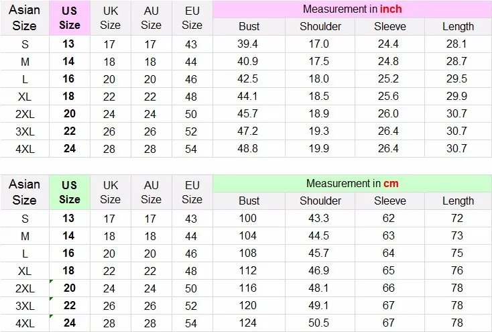Click the Bust header in inch table

point(249,26)
